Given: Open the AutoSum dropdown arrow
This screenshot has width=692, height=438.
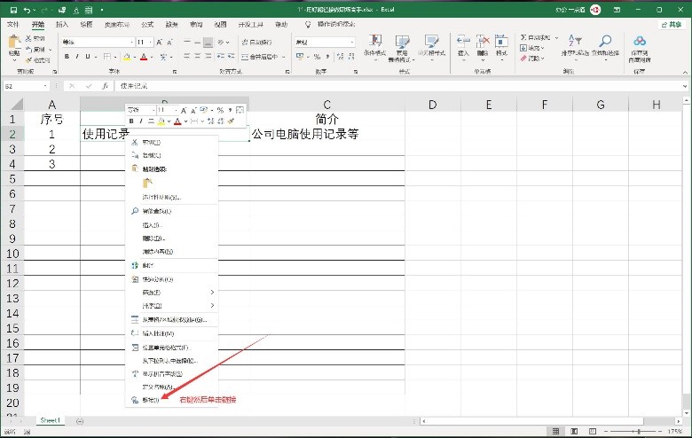Looking at the screenshot, I should point(556,38).
